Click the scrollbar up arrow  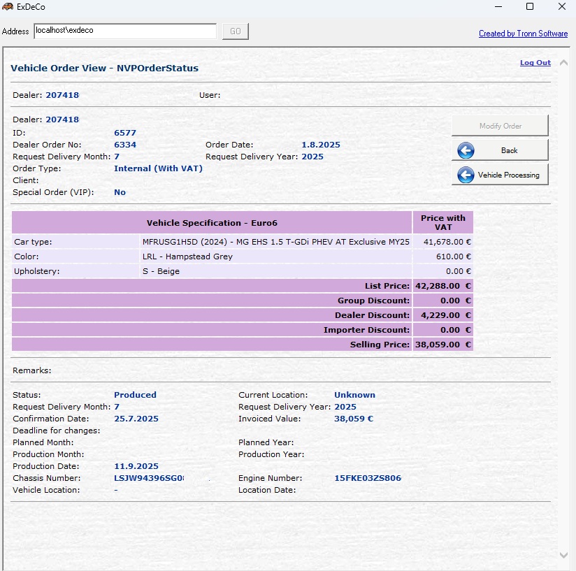point(564,62)
